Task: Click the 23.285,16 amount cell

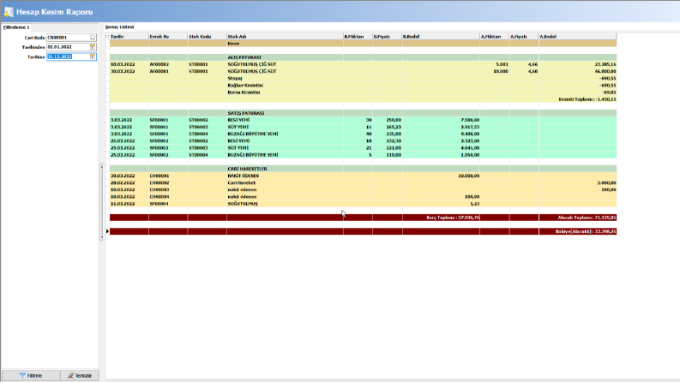Action: click(x=578, y=64)
